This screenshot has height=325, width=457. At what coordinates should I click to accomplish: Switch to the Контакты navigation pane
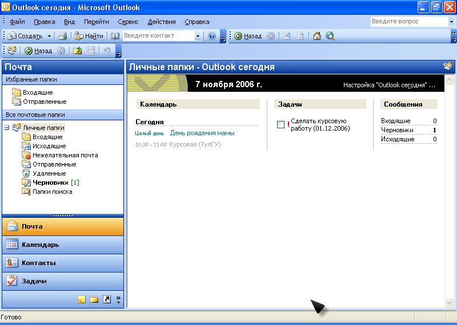(x=63, y=263)
